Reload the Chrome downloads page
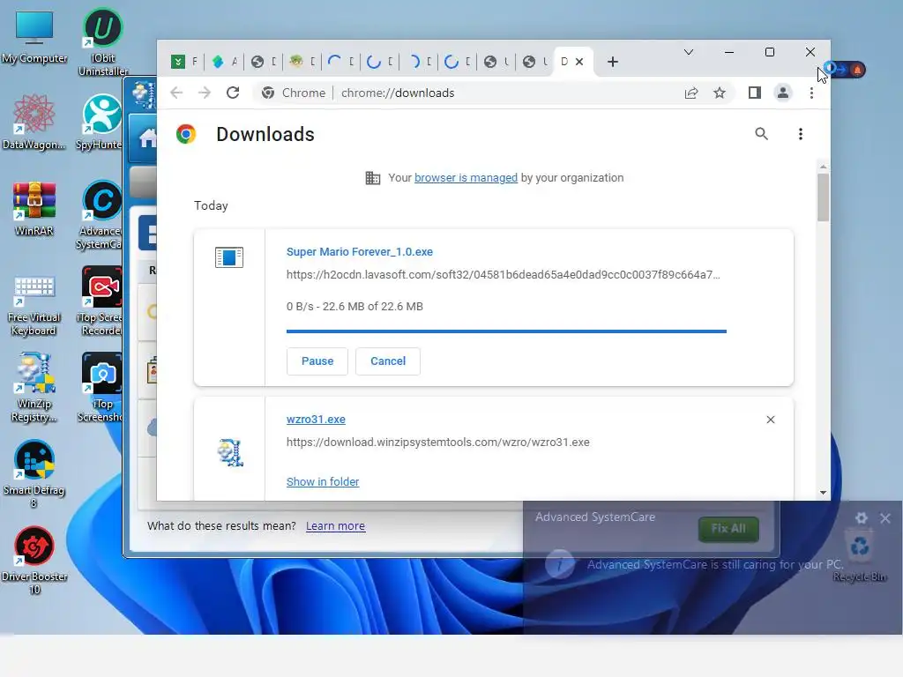Viewport: 903px width, 677px height. (x=233, y=93)
